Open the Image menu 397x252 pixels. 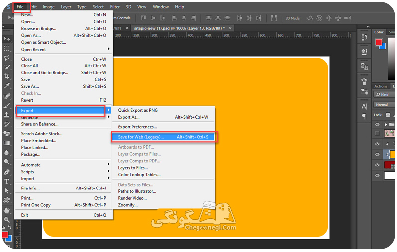[x=49, y=7]
